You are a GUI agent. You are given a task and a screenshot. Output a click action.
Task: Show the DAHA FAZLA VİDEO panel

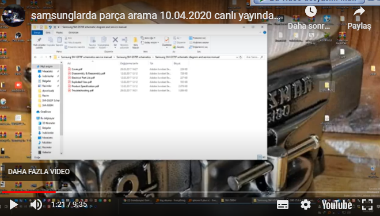click(x=39, y=172)
